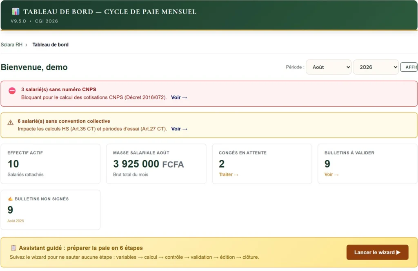This screenshot has width=418, height=271.
Task: Click the signing hand icon beside Bulletins non signés
Action: [10, 199]
